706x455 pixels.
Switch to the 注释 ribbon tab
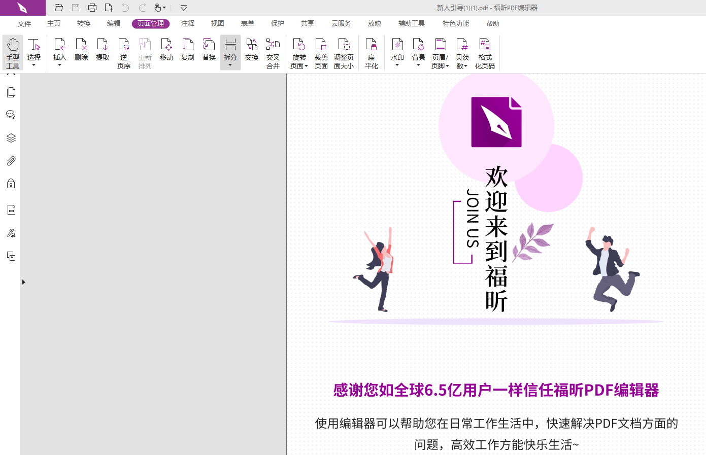(x=188, y=23)
